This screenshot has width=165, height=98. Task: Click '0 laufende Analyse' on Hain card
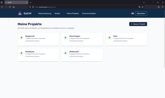[x=120, y=41]
